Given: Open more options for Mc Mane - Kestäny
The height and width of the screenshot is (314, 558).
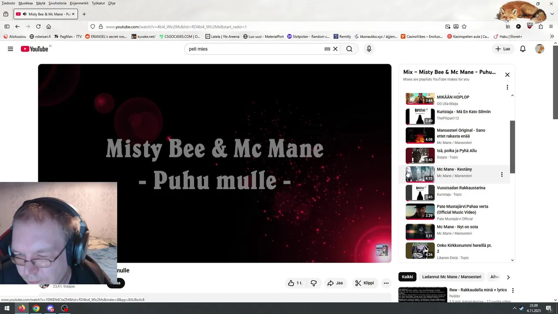Looking at the screenshot, I should coord(502,174).
